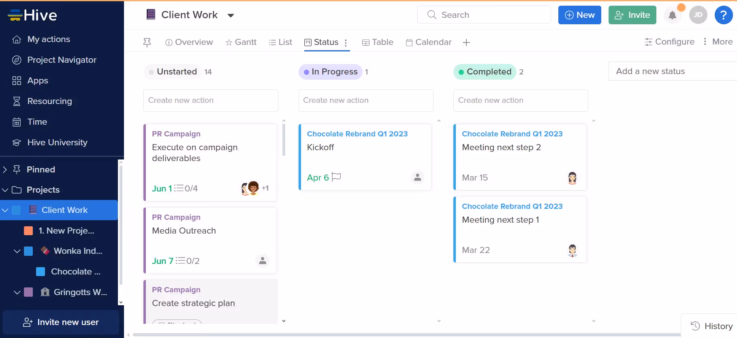This screenshot has height=338, width=737.
Task: Click the assignee placeholder on Media Outreach card
Action: click(263, 261)
